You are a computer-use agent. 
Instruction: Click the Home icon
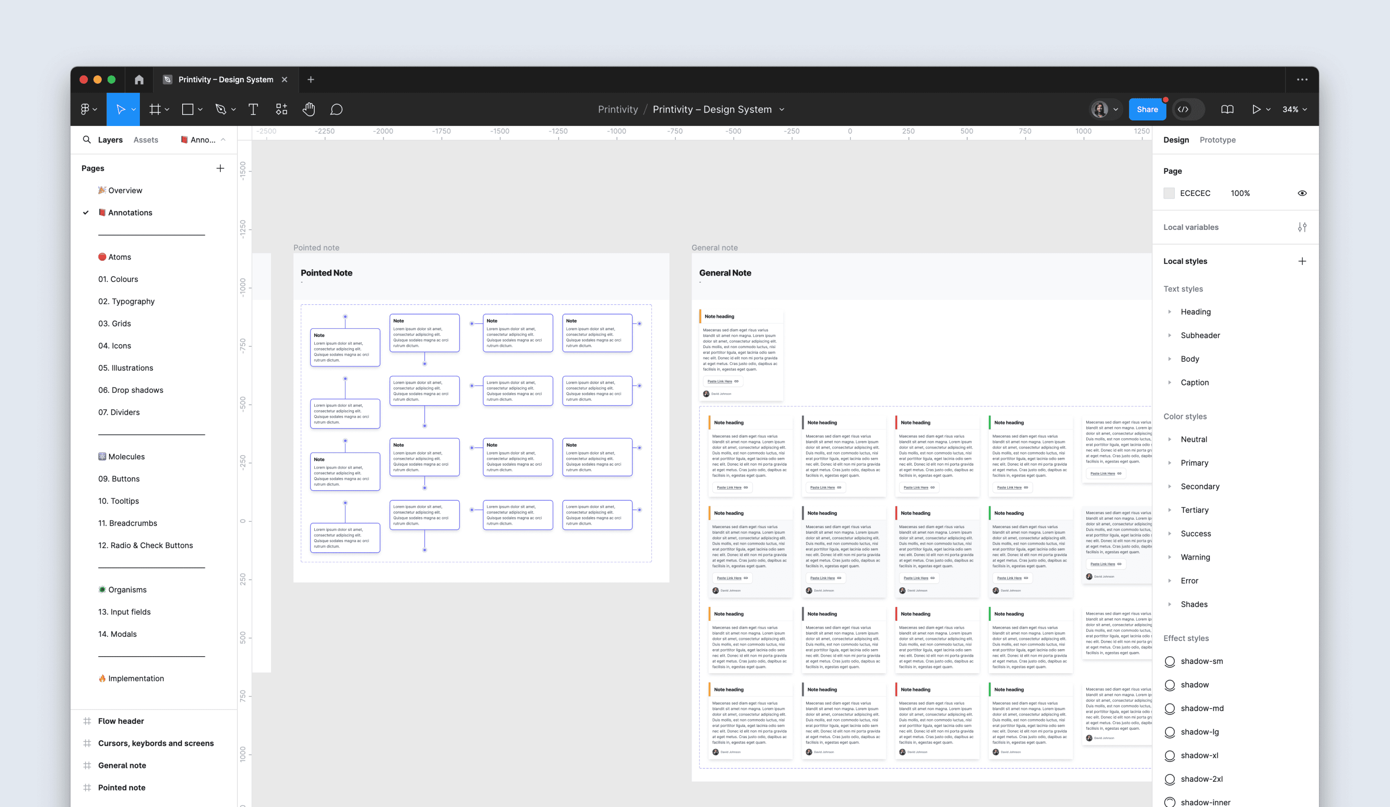139,80
